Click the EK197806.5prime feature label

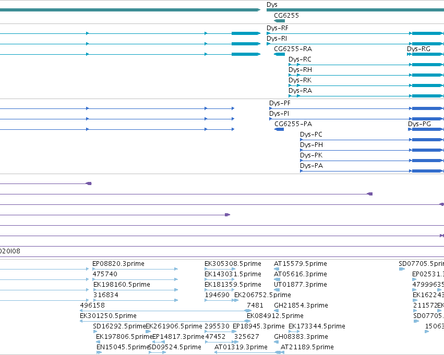point(124,337)
